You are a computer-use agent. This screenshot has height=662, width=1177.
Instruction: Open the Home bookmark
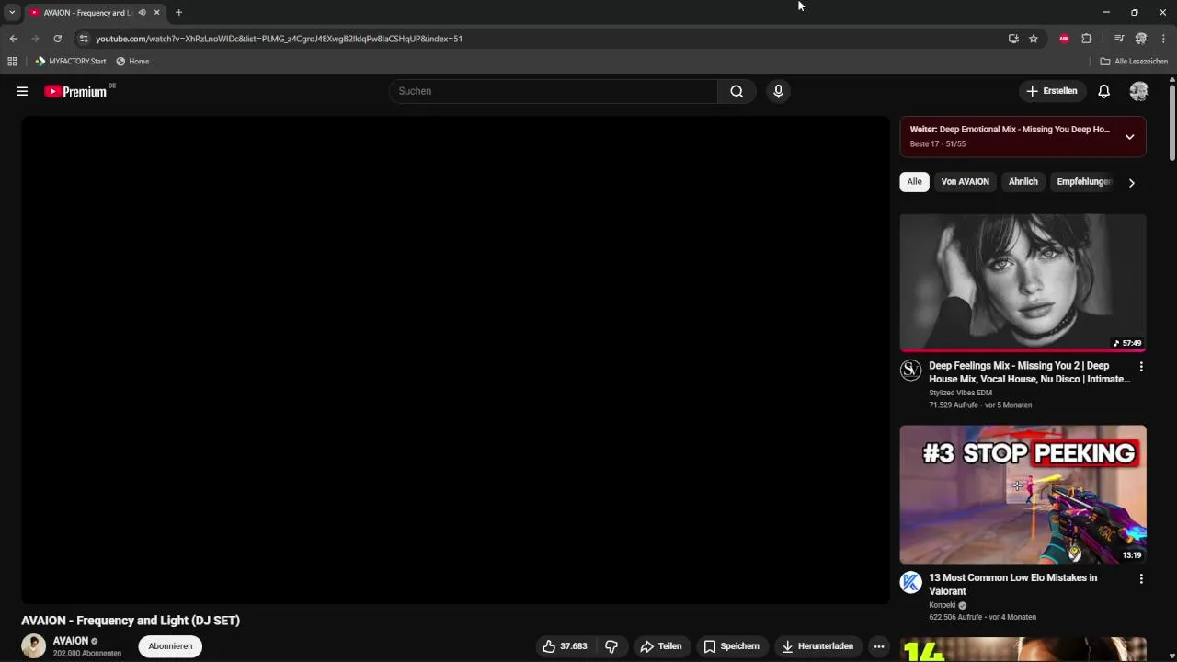pos(132,62)
